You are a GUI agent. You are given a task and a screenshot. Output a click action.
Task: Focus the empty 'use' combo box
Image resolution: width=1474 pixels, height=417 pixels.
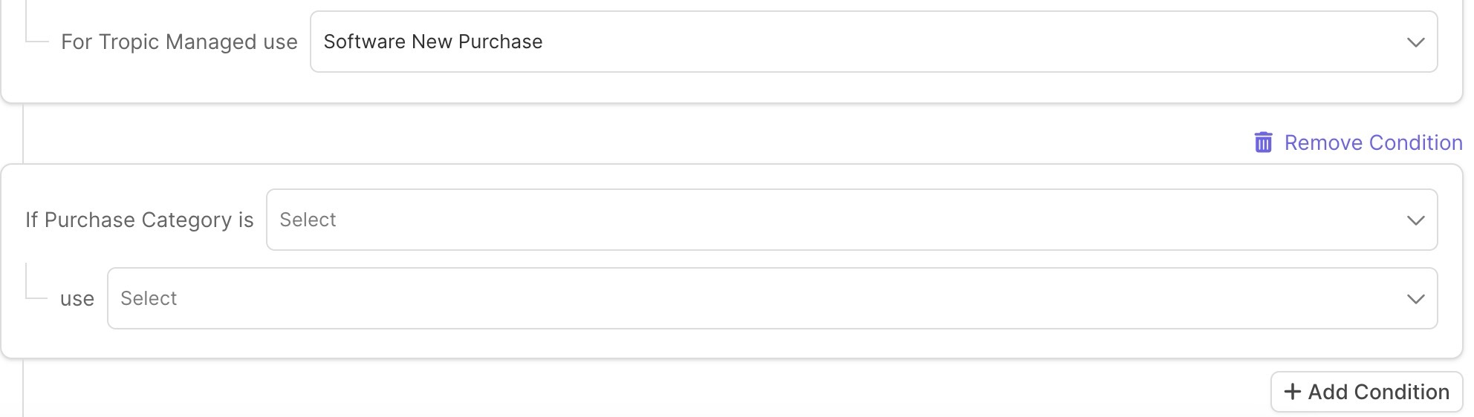(x=773, y=298)
